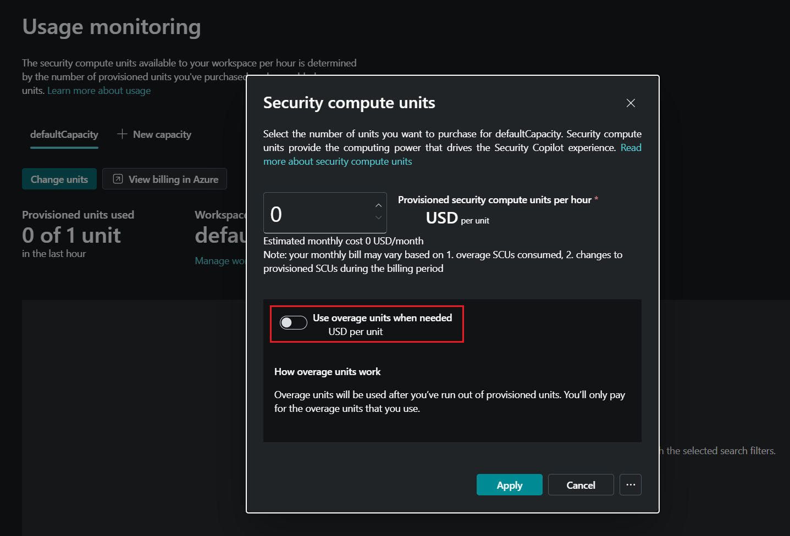Click the red-highlighted overage units panel
The width and height of the screenshot is (790, 536).
(366, 324)
